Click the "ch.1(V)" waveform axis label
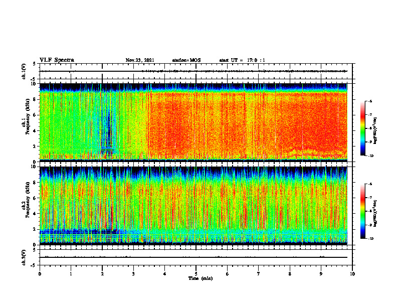The height and width of the screenshot is (307, 397). pyautogui.click(x=24, y=71)
